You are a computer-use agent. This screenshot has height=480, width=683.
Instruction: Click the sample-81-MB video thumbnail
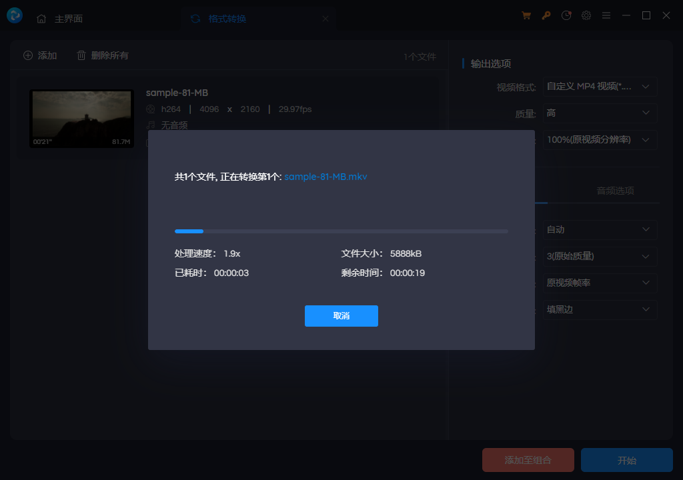[x=81, y=118]
